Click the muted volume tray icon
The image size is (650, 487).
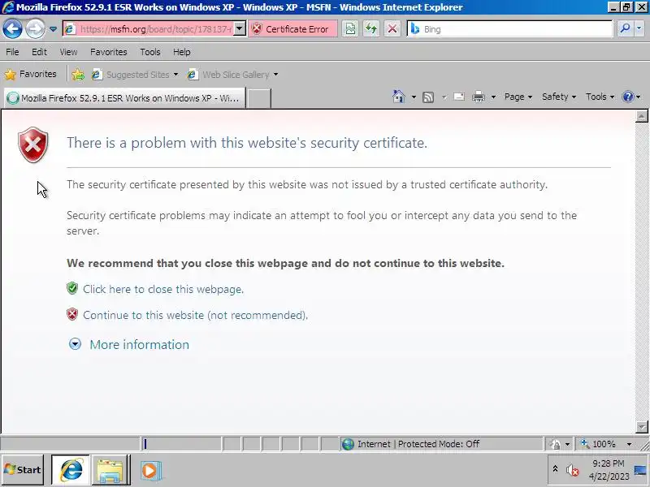pos(573,470)
